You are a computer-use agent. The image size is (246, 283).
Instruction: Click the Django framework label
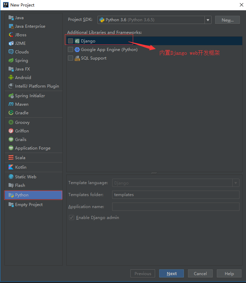88,41
